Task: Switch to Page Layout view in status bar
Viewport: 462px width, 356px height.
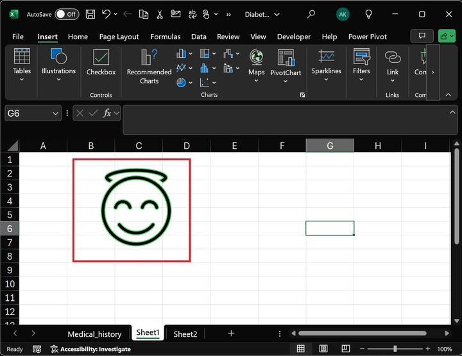Action: [x=323, y=349]
